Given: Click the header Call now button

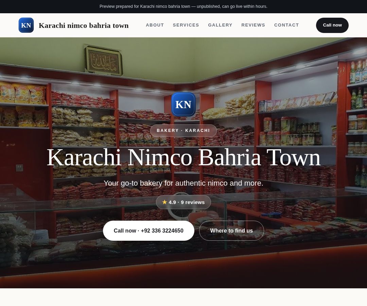Looking at the screenshot, I should tap(332, 25).
